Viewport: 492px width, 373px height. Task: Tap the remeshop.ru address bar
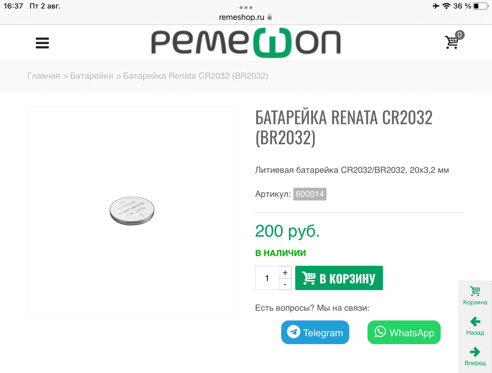[241, 17]
